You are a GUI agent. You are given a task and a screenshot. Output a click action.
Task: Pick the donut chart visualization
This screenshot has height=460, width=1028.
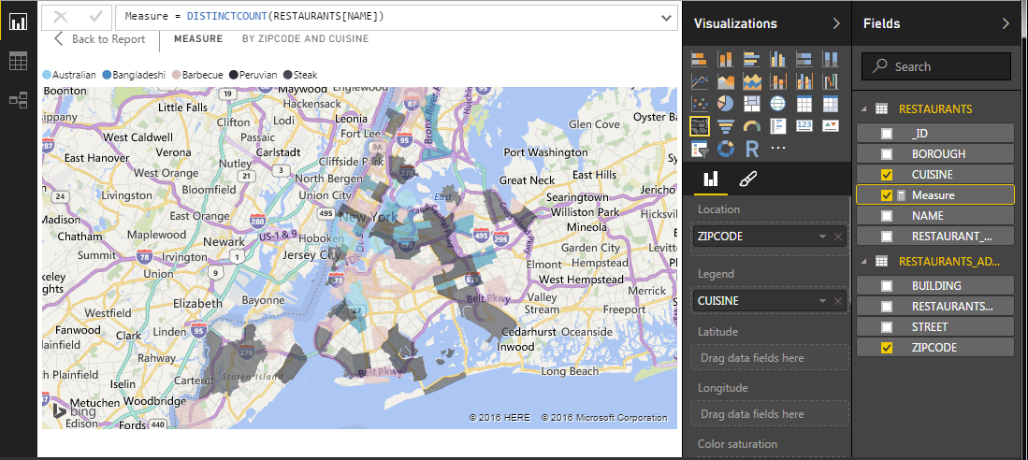[725, 148]
